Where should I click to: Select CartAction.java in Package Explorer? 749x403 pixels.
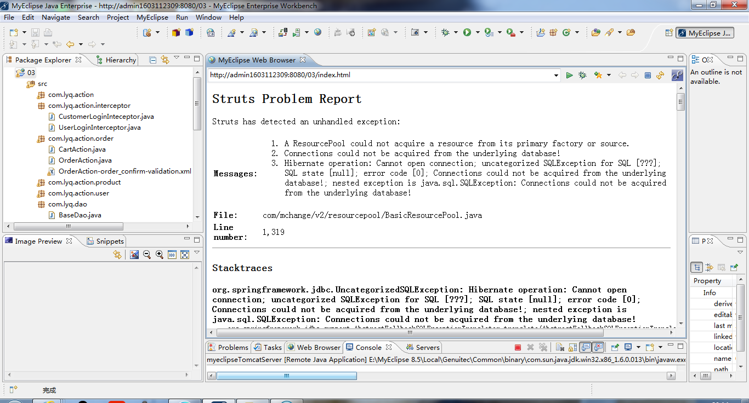pos(77,149)
